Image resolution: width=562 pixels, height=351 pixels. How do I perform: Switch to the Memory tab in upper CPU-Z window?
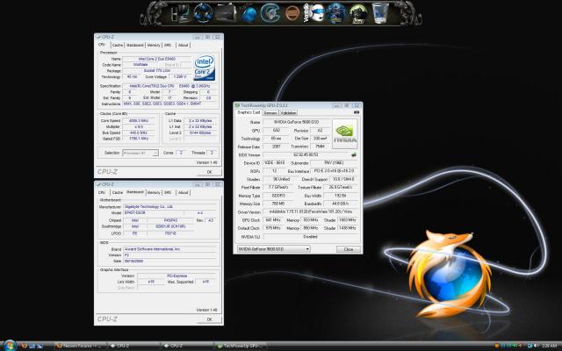click(154, 45)
